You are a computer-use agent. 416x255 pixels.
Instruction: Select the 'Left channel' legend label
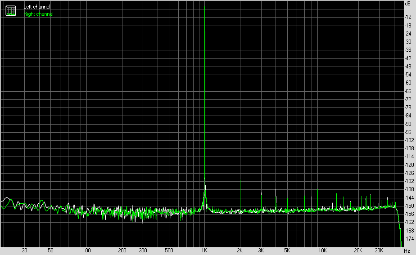[36, 7]
